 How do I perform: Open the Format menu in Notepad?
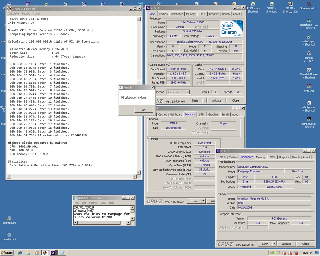[x=93, y=203]
